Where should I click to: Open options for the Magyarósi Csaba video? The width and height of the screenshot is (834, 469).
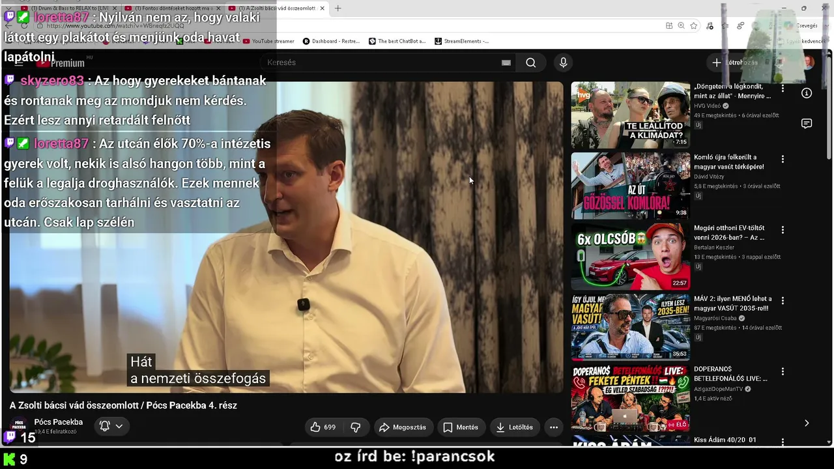click(x=783, y=301)
